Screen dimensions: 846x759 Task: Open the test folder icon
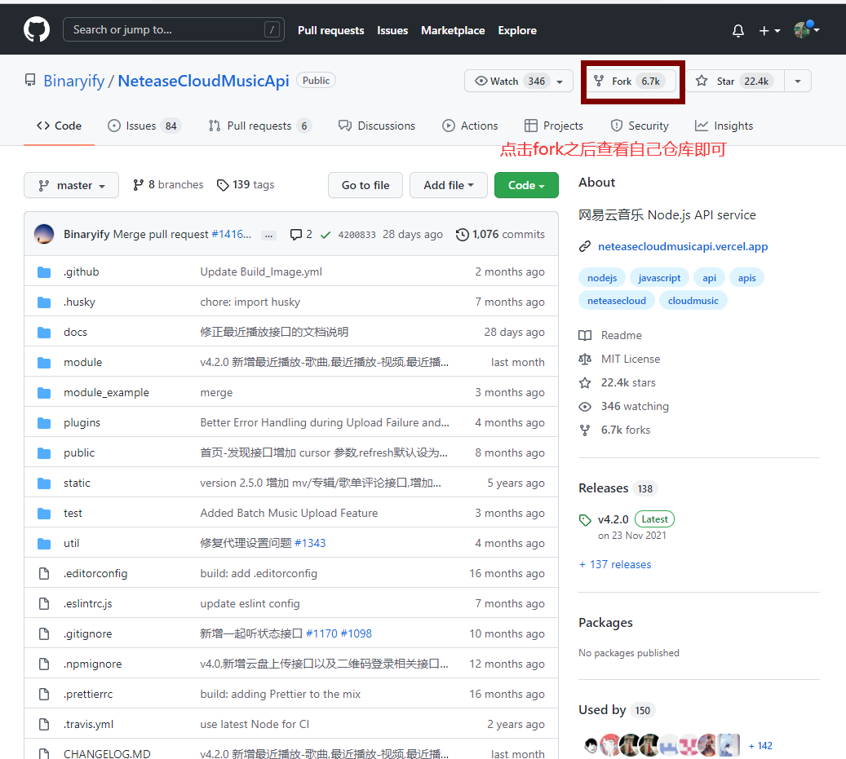pos(44,514)
